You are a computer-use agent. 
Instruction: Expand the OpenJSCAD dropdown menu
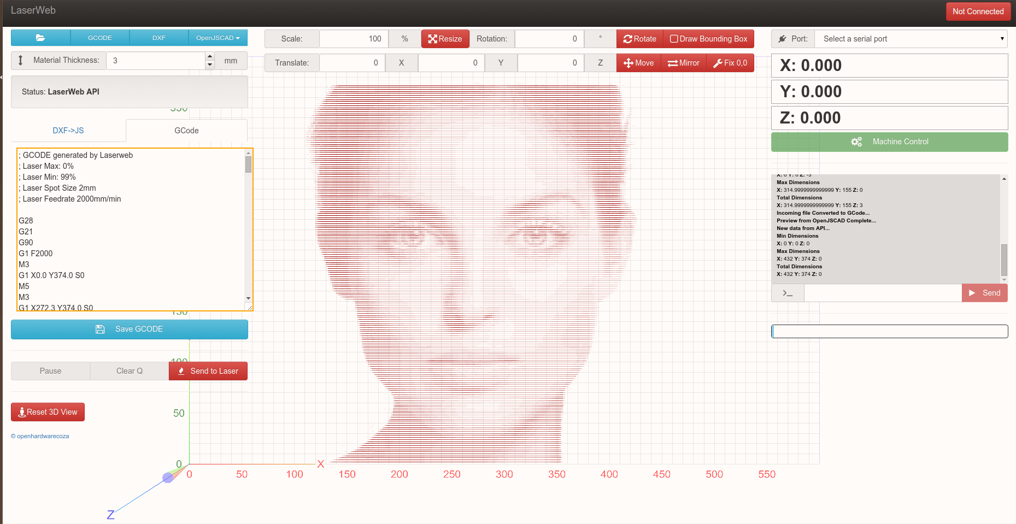[x=218, y=38]
